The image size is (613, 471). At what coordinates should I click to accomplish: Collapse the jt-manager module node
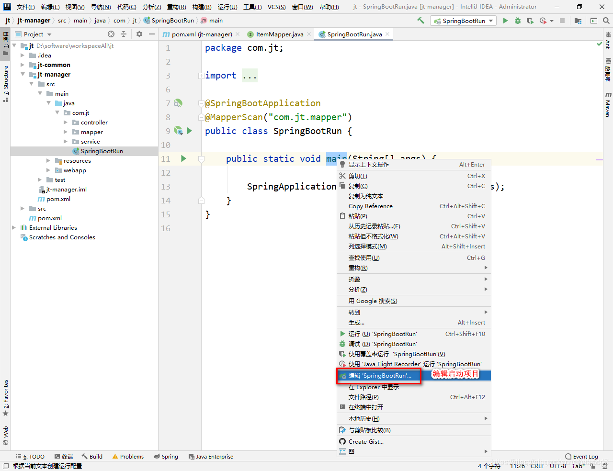tap(23, 74)
